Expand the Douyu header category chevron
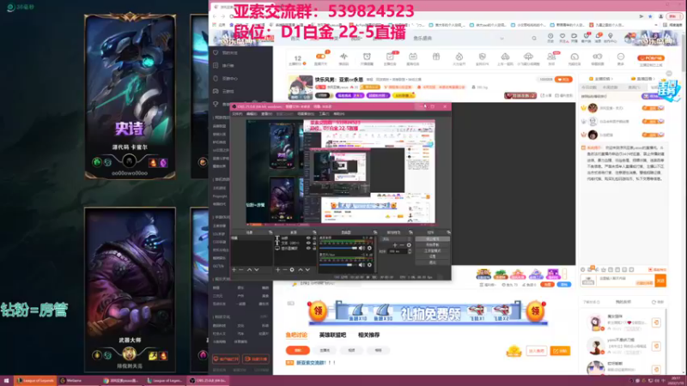 pyautogui.click(x=502, y=39)
